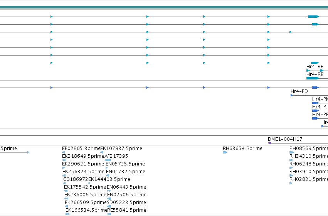Screen dimensions: 328x216
Task: Click the SD05223.5prime label
Action: coord(126,202)
